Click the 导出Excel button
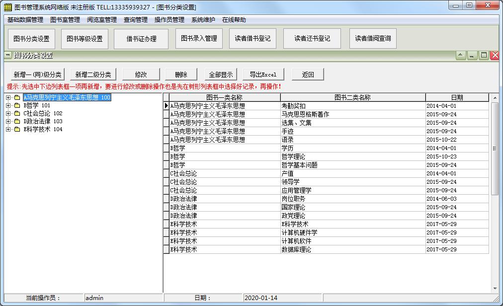The width and height of the screenshot is (503, 306). coord(263,75)
